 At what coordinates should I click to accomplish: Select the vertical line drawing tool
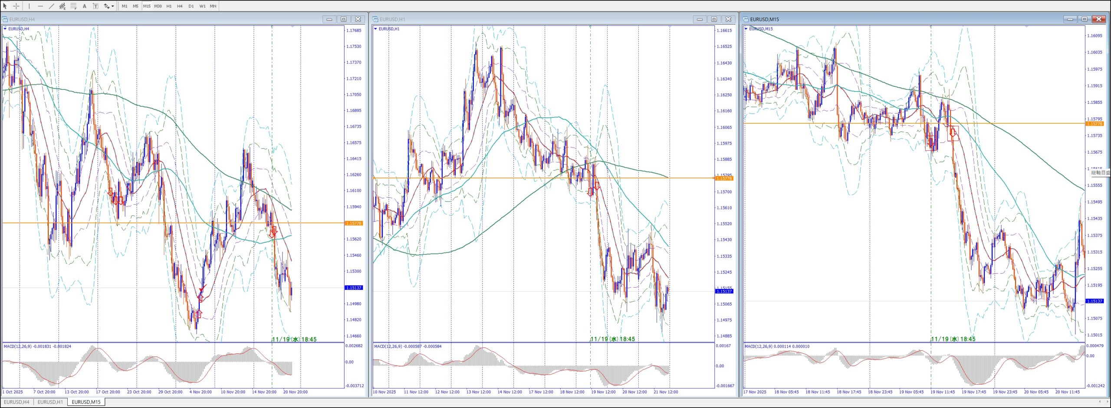pyautogui.click(x=29, y=6)
